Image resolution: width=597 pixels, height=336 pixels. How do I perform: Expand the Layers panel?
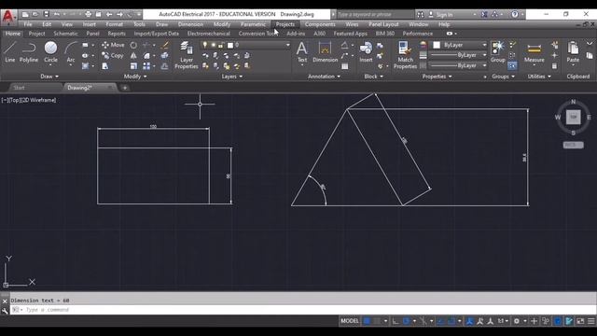tap(232, 77)
